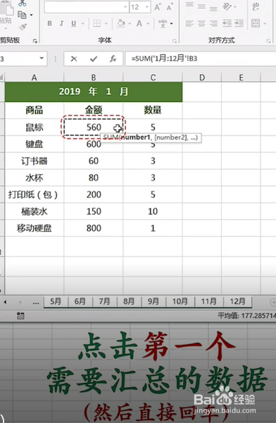This screenshot has height=423, width=276.
Task: Click the Borders icon
Action: point(96,23)
